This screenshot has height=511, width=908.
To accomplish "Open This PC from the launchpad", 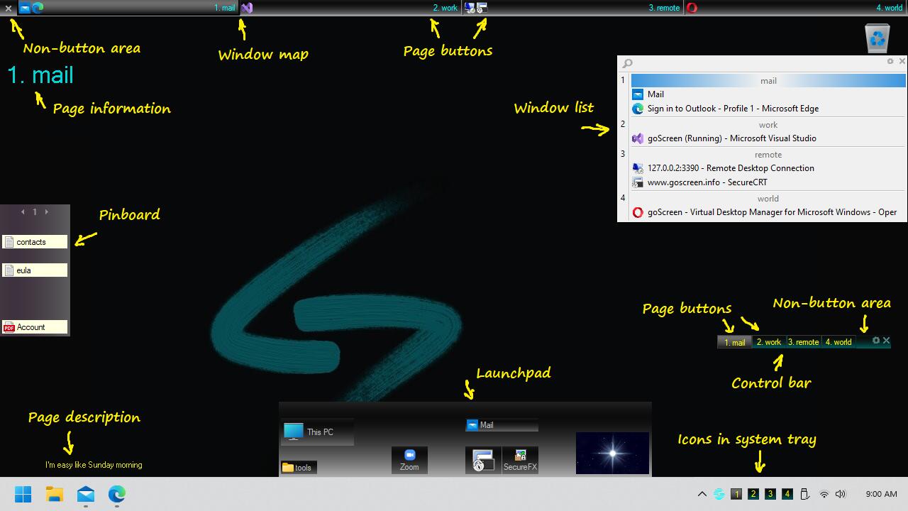I will click(x=317, y=432).
